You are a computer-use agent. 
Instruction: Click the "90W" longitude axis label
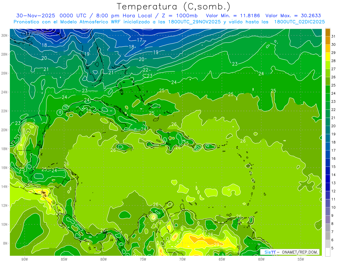(24, 259)
